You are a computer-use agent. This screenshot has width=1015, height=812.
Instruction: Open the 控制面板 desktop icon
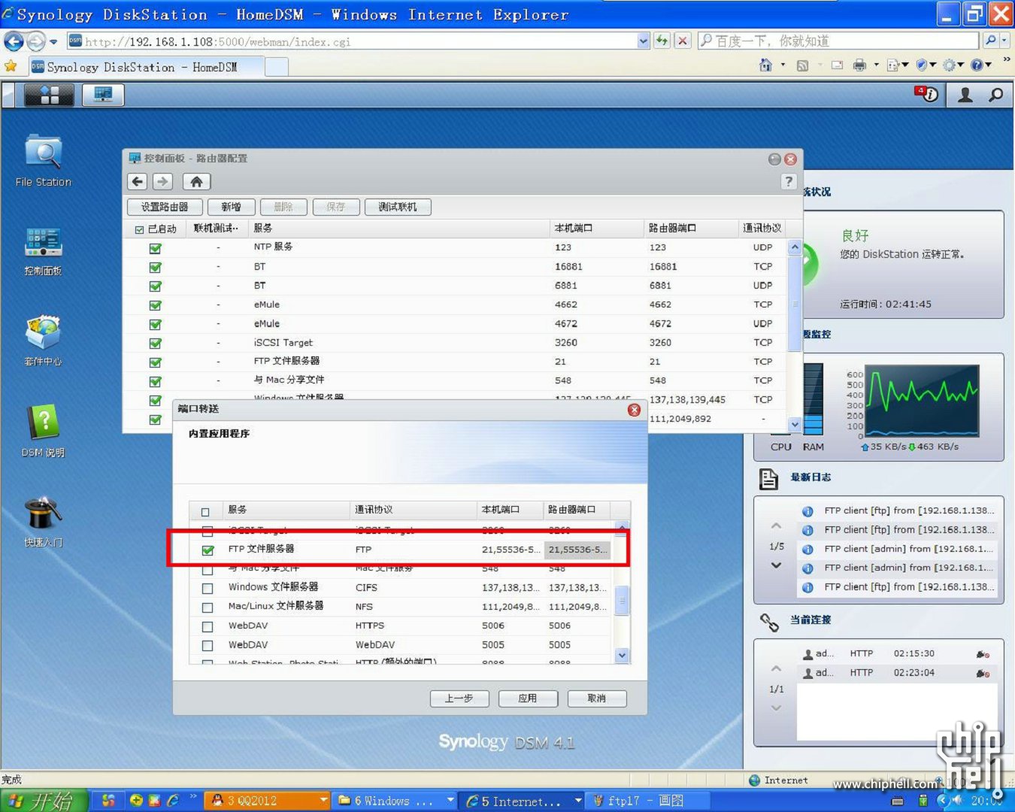[44, 252]
